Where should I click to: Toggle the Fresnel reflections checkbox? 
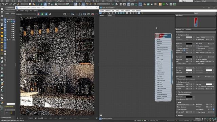click(x=177, y=48)
